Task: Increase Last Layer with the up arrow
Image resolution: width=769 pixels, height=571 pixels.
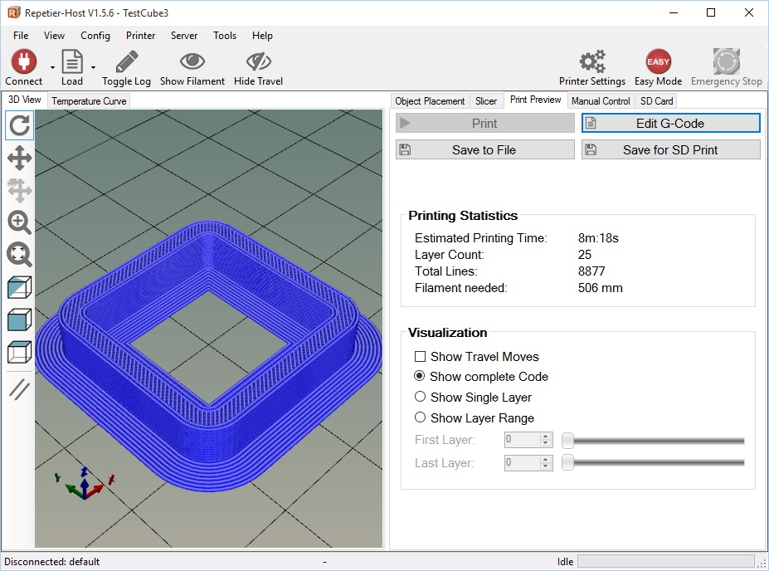Action: point(546,459)
